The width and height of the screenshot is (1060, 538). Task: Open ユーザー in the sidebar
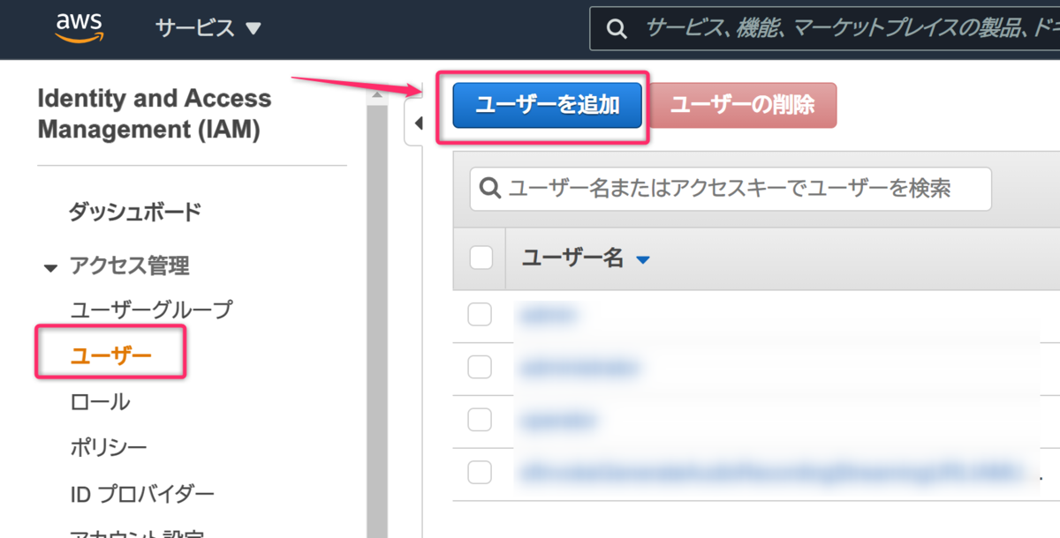click(x=110, y=354)
